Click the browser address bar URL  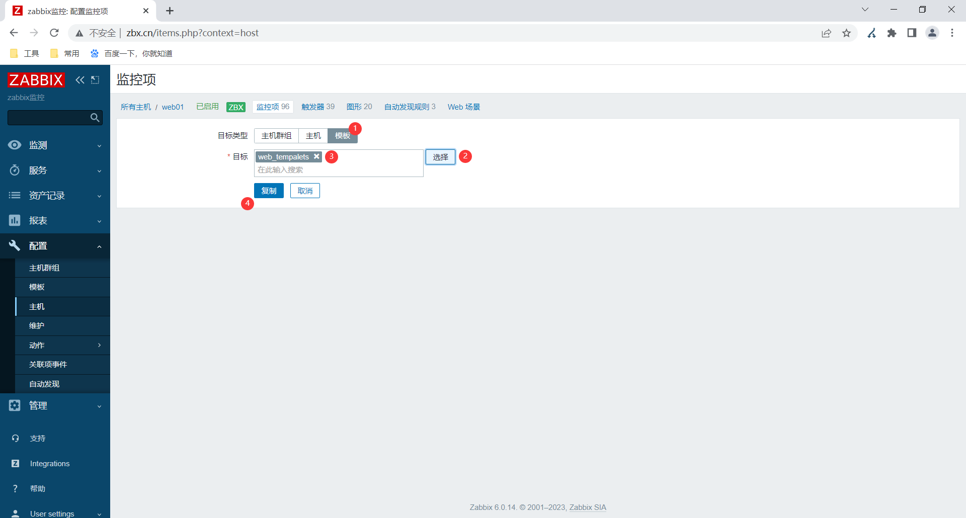click(x=192, y=33)
